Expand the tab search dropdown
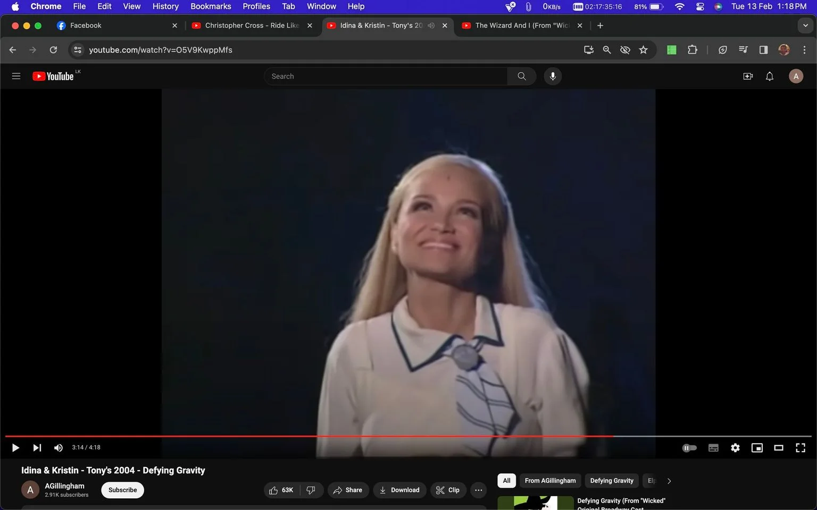Viewport: 817px width, 510px height. (x=805, y=25)
